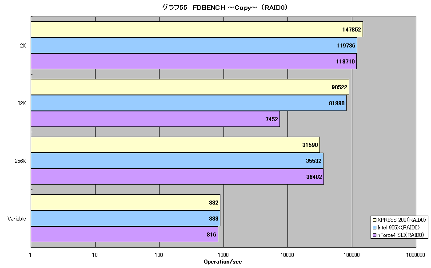Click the value label 81990
The height and width of the screenshot is (268, 431).
[337, 103]
